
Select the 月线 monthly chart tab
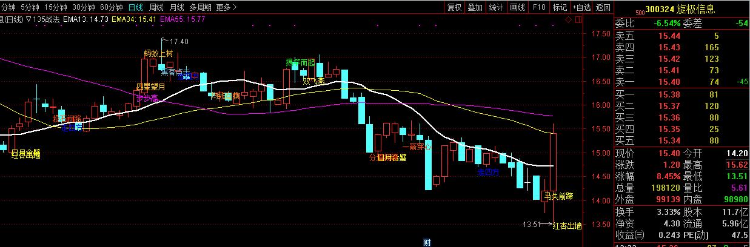pyautogui.click(x=176, y=8)
